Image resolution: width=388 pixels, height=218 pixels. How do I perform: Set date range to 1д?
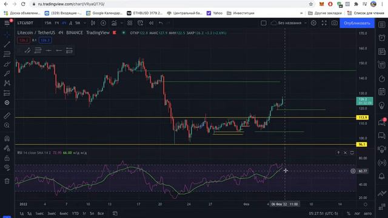(x=22, y=214)
